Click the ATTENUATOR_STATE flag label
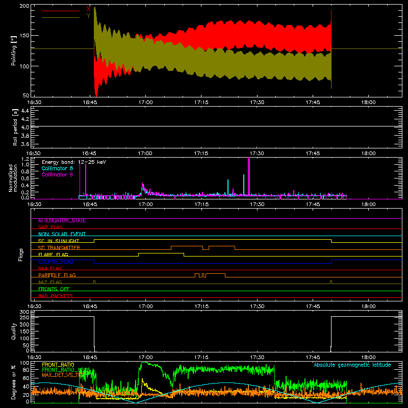The image size is (408, 408). point(62,221)
